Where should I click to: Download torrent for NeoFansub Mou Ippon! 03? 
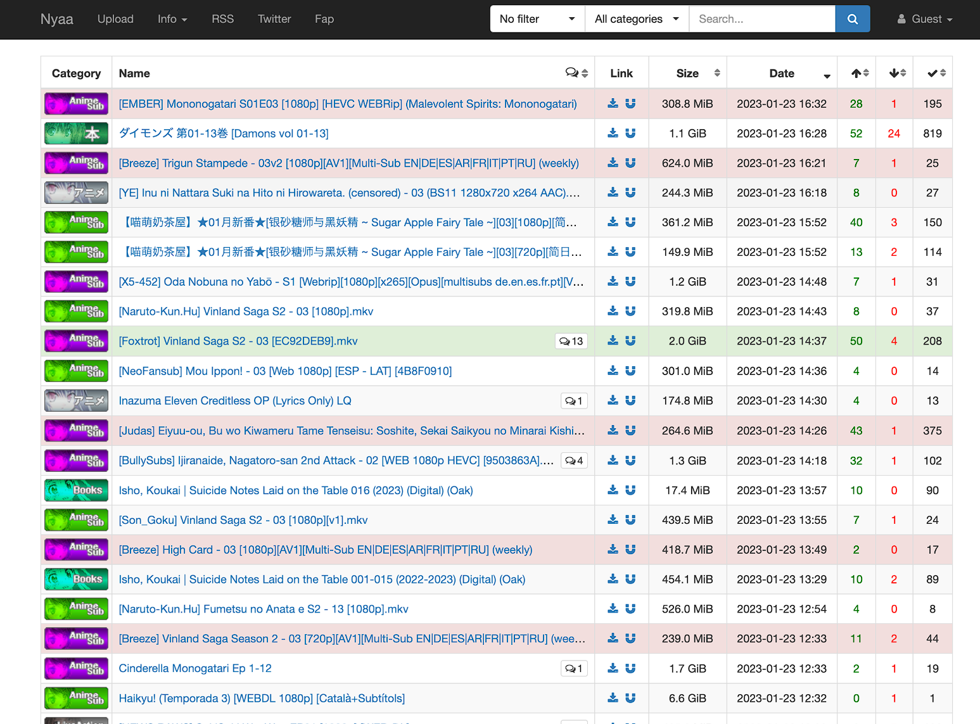point(613,371)
